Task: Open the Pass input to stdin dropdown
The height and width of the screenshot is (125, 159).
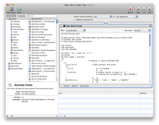Action: tap(142, 30)
